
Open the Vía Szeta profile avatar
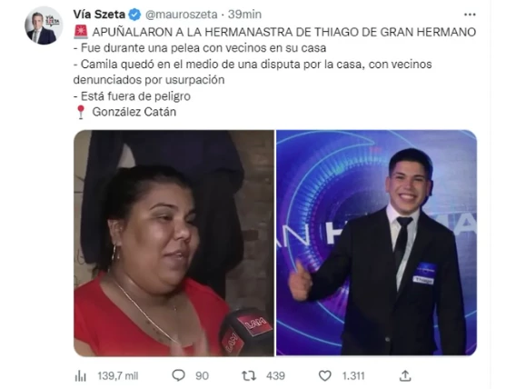pos(44,25)
